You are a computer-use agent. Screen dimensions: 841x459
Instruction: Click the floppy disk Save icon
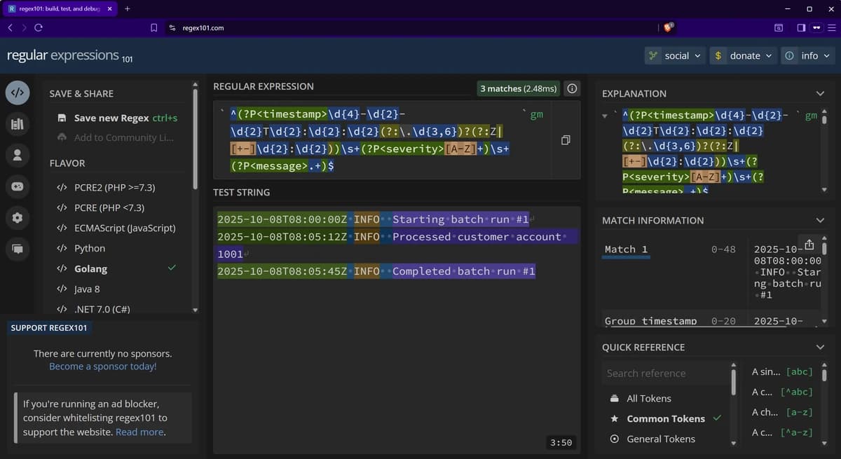[62, 118]
